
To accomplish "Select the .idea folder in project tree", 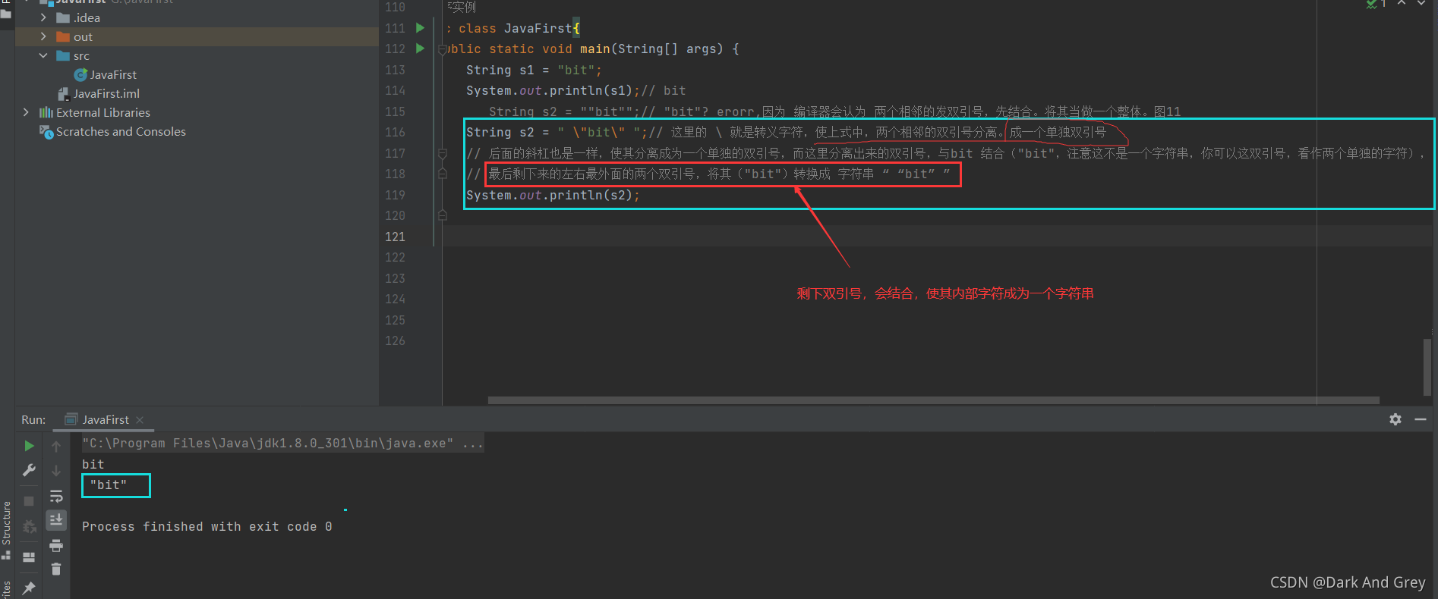I will [x=87, y=17].
